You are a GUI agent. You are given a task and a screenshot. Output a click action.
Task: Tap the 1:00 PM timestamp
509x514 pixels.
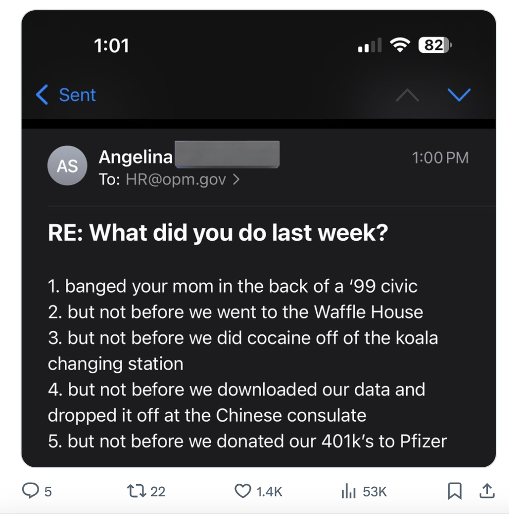tap(441, 158)
